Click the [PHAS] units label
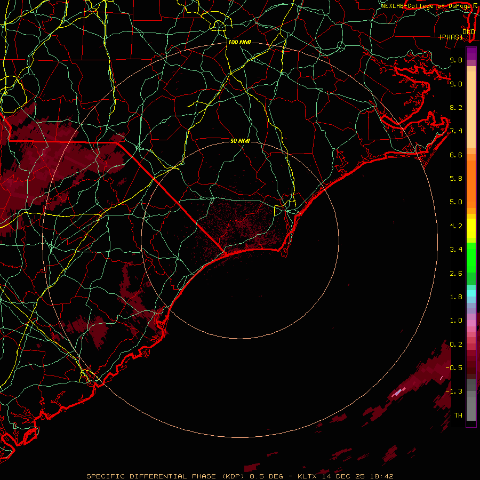Viewport: 480px width, 480px height. 451,37
